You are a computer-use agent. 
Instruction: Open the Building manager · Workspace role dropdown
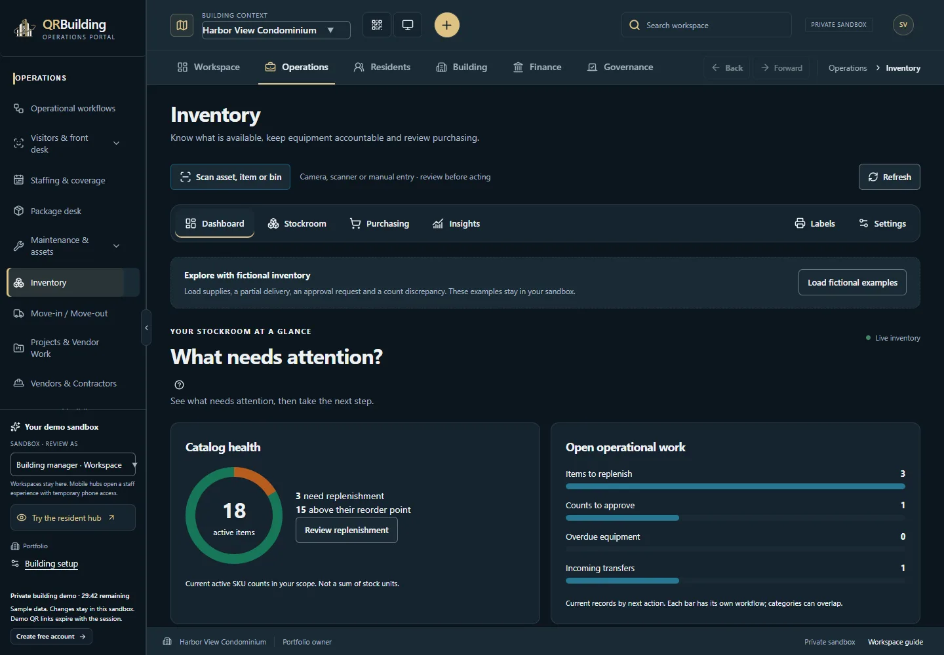(73, 464)
